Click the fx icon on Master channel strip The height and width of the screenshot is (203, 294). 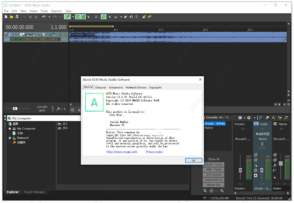275,165
